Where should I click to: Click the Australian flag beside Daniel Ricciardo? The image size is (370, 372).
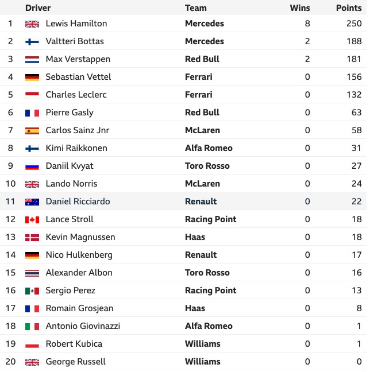coord(32,201)
